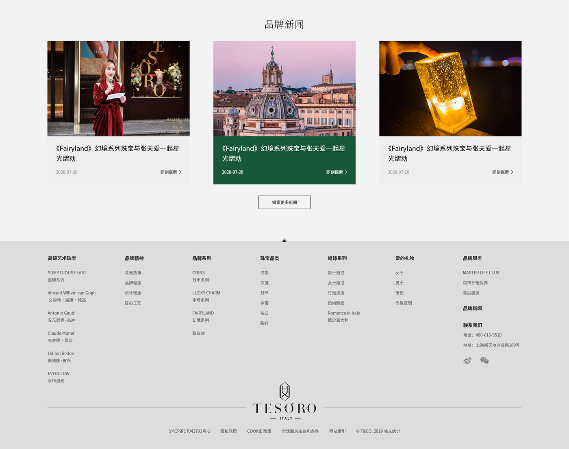Click the arrow on the first news card

pyautogui.click(x=180, y=172)
